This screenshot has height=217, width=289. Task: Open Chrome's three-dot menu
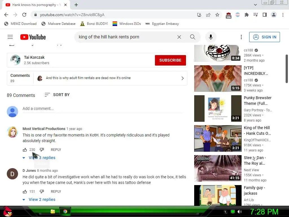click(283, 15)
